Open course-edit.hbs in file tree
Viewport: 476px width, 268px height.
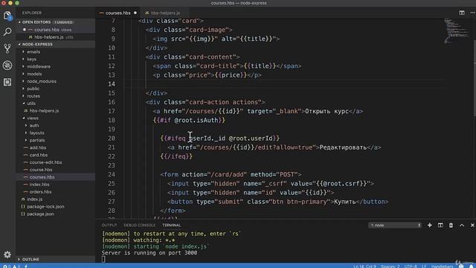pos(45,162)
